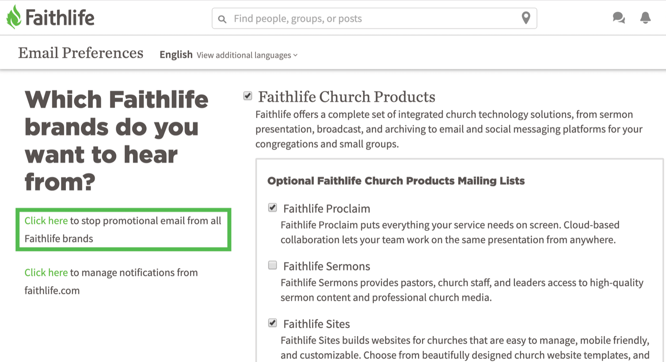Click the Faithlife Proclaim label
The width and height of the screenshot is (666, 362).
coord(327,209)
